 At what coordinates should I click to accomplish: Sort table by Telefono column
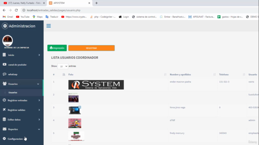tap(244, 75)
